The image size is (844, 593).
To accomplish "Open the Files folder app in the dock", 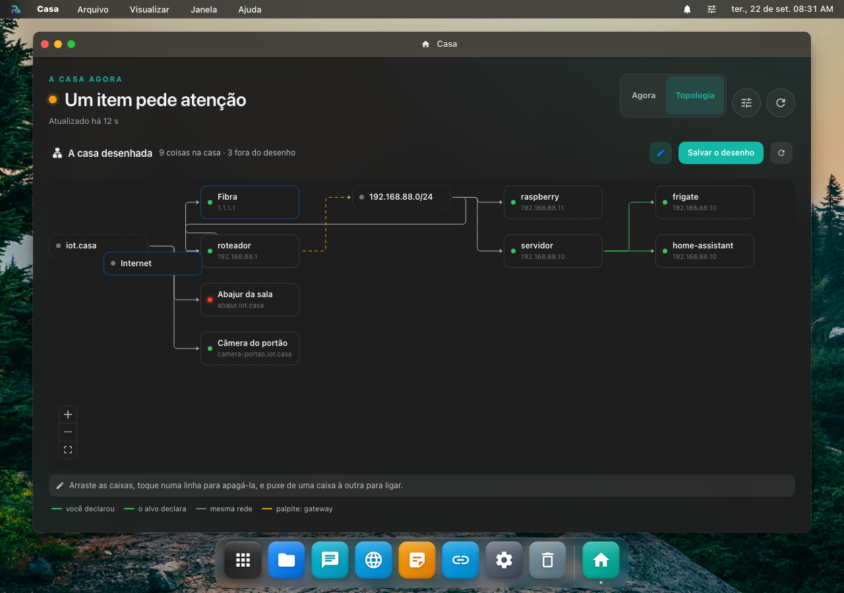I will pos(287,560).
